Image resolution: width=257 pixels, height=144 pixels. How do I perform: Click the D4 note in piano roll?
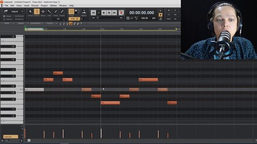[x=58, y=73]
